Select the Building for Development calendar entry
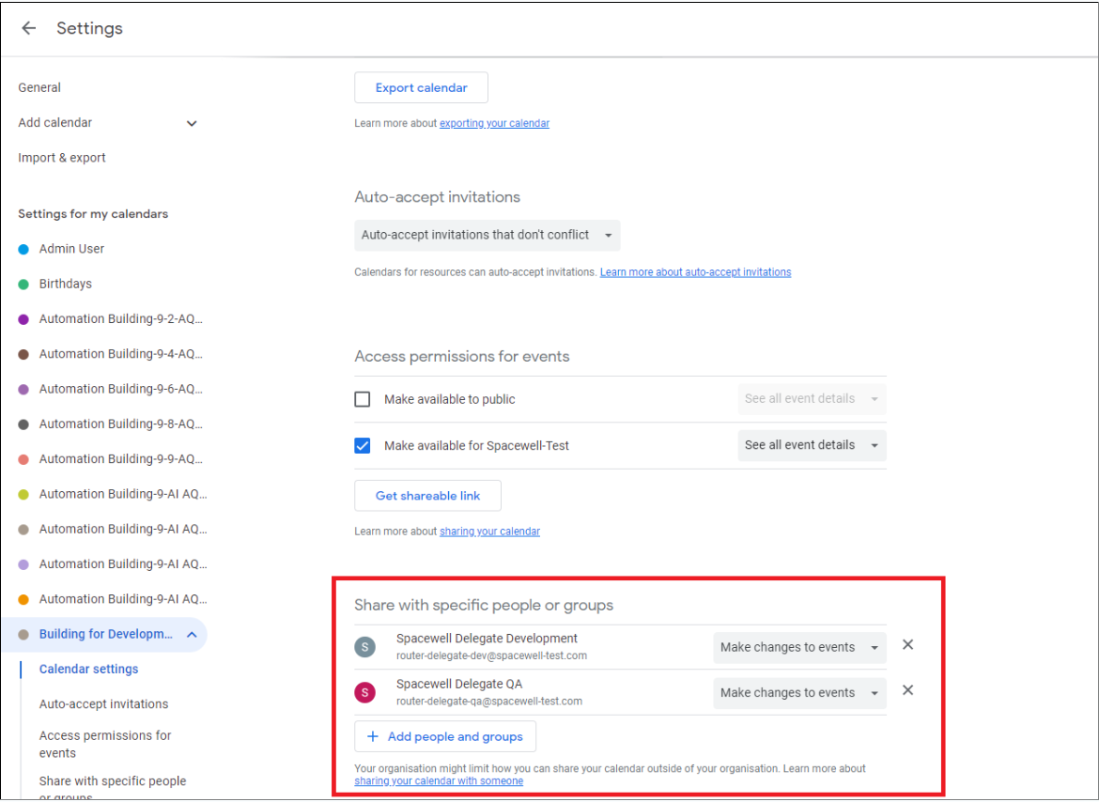Screen dimensions: 1099x802 (x=105, y=635)
